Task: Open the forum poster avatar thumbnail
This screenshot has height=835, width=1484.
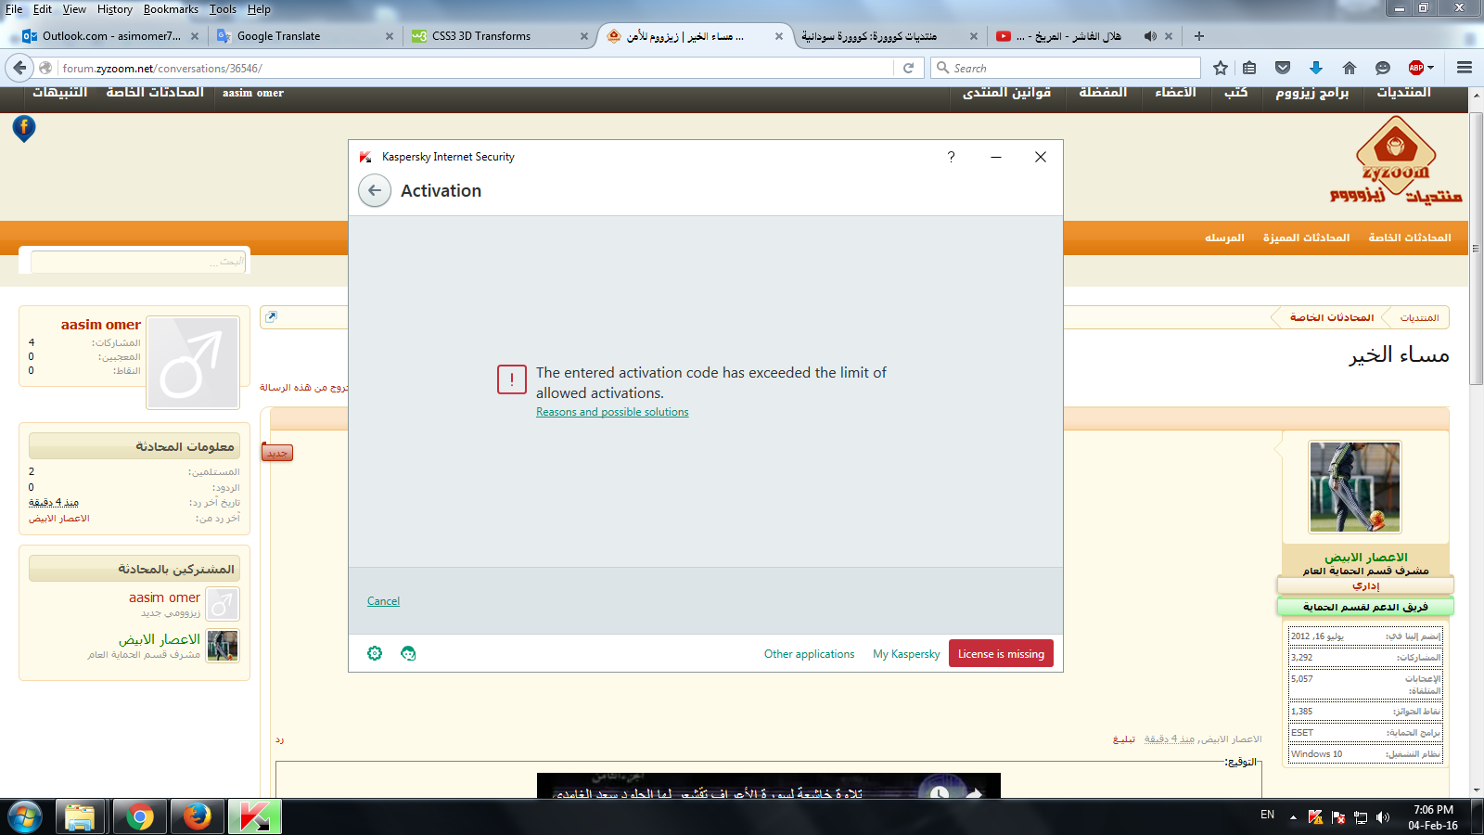Action: (x=1355, y=487)
